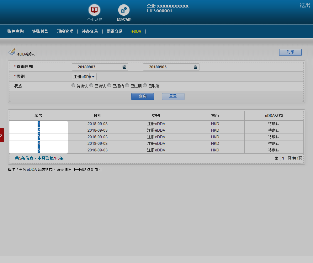Pick the 已过期 status radio button
Viewport: 313px width, 263px height.
point(127,86)
